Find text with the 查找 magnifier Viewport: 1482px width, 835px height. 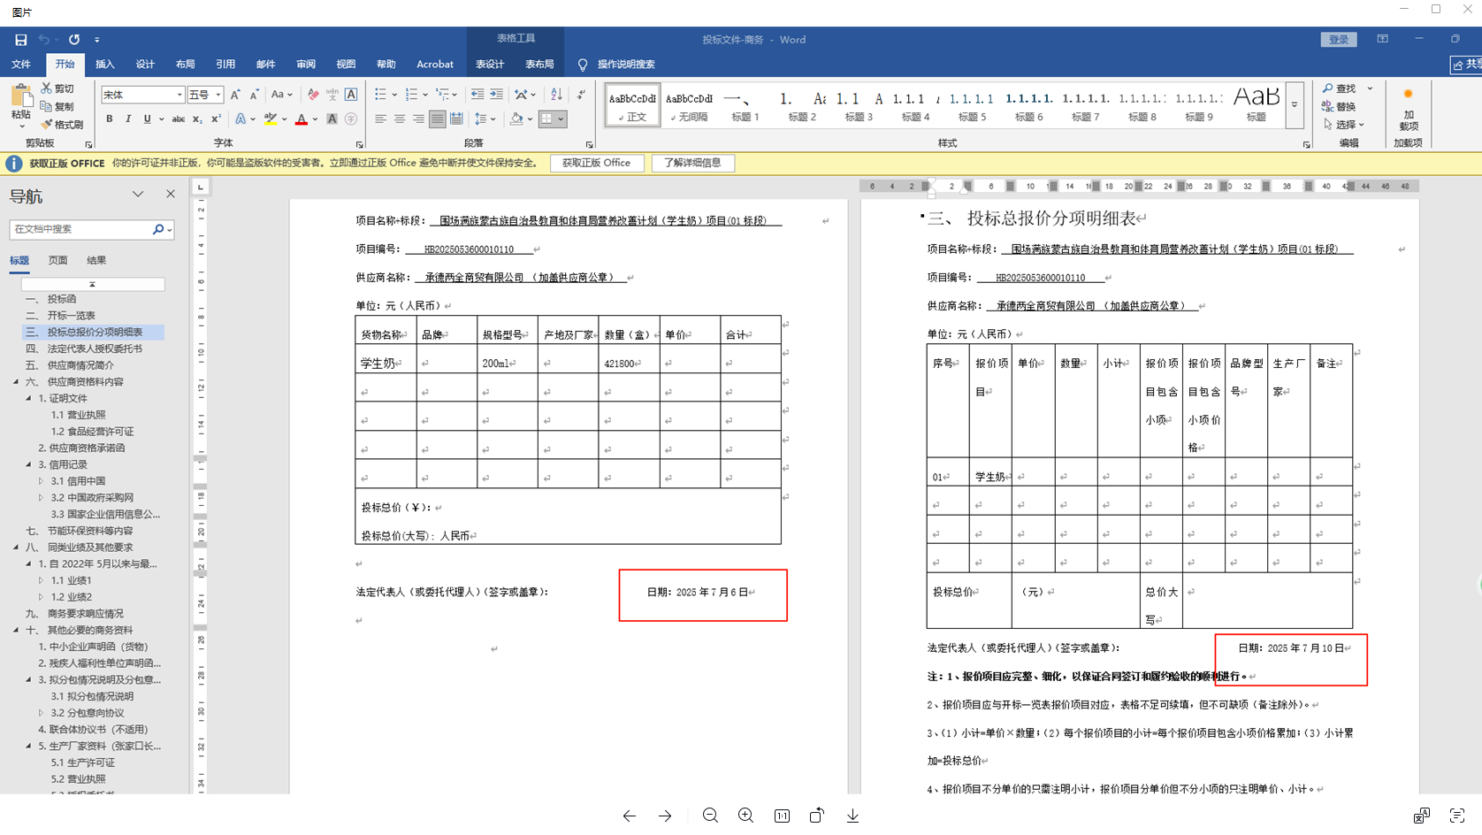[x=1339, y=88]
